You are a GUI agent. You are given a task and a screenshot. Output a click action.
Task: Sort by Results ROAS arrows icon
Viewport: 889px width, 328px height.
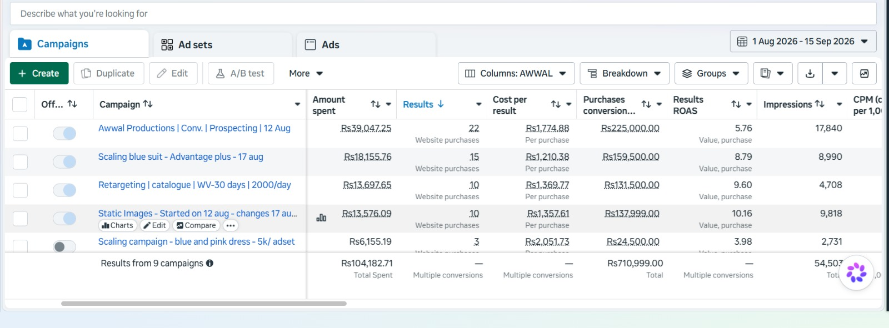click(736, 104)
